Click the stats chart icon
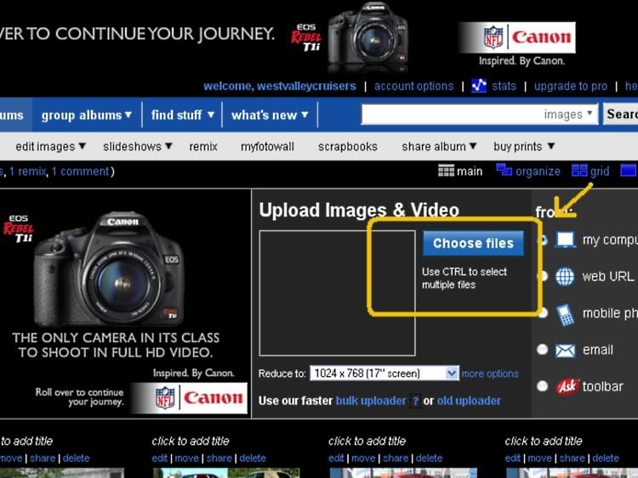Viewport: 638px width, 478px height. pos(478,86)
